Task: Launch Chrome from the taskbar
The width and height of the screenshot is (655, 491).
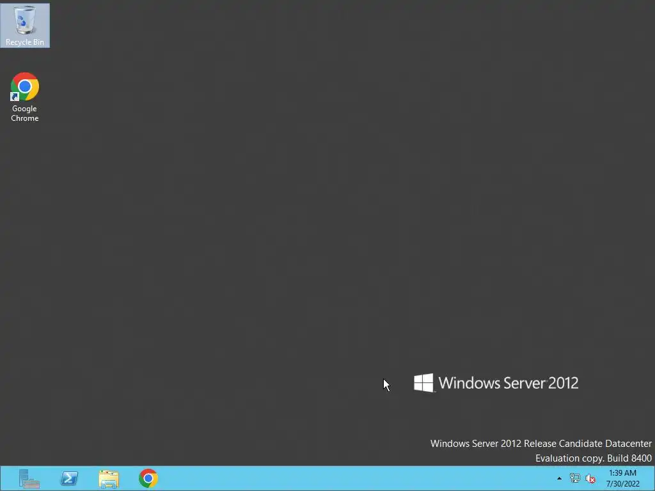Action: tap(148, 478)
